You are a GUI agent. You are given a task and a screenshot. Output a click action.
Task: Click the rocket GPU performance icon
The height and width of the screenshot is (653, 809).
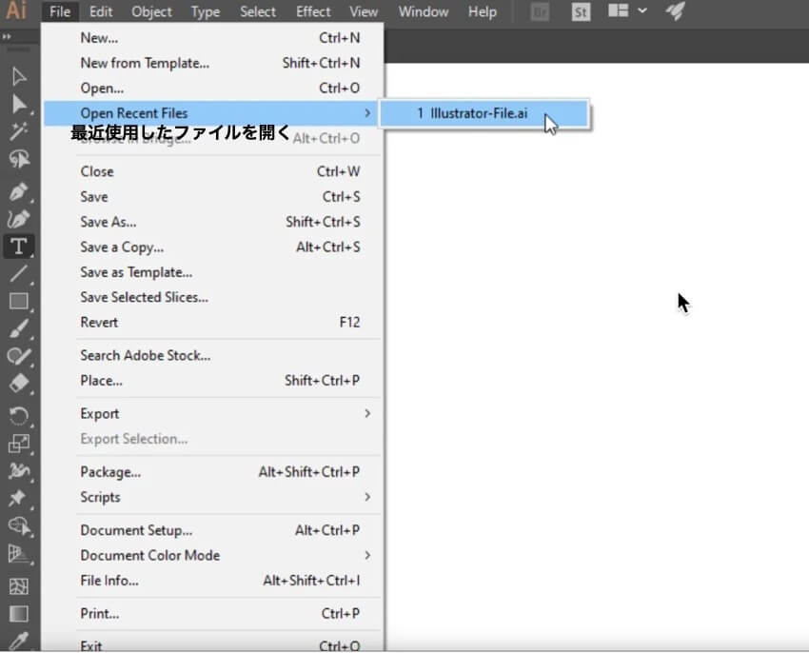pos(675,12)
